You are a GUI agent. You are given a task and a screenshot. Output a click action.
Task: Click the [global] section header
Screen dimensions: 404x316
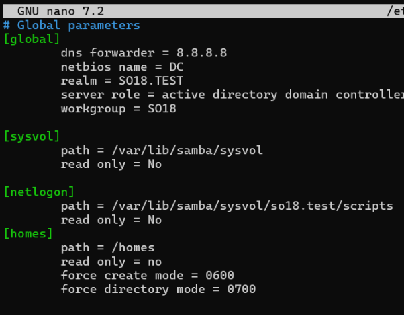[32, 39]
